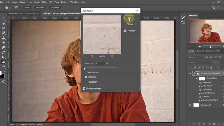Filter layers by adjustment layer type
This screenshot has width=224, height=126.
211,57
